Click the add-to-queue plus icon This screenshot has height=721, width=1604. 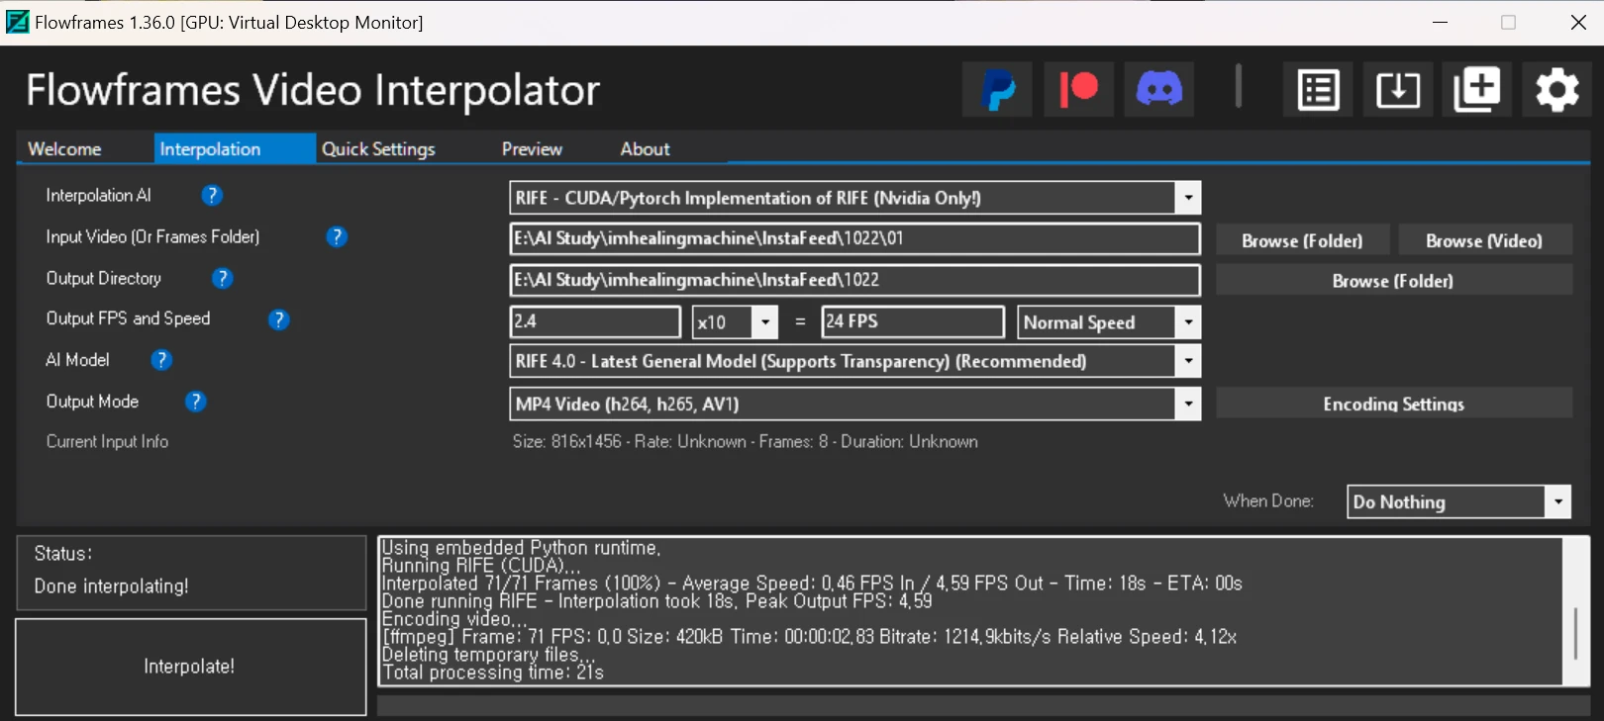pos(1477,90)
